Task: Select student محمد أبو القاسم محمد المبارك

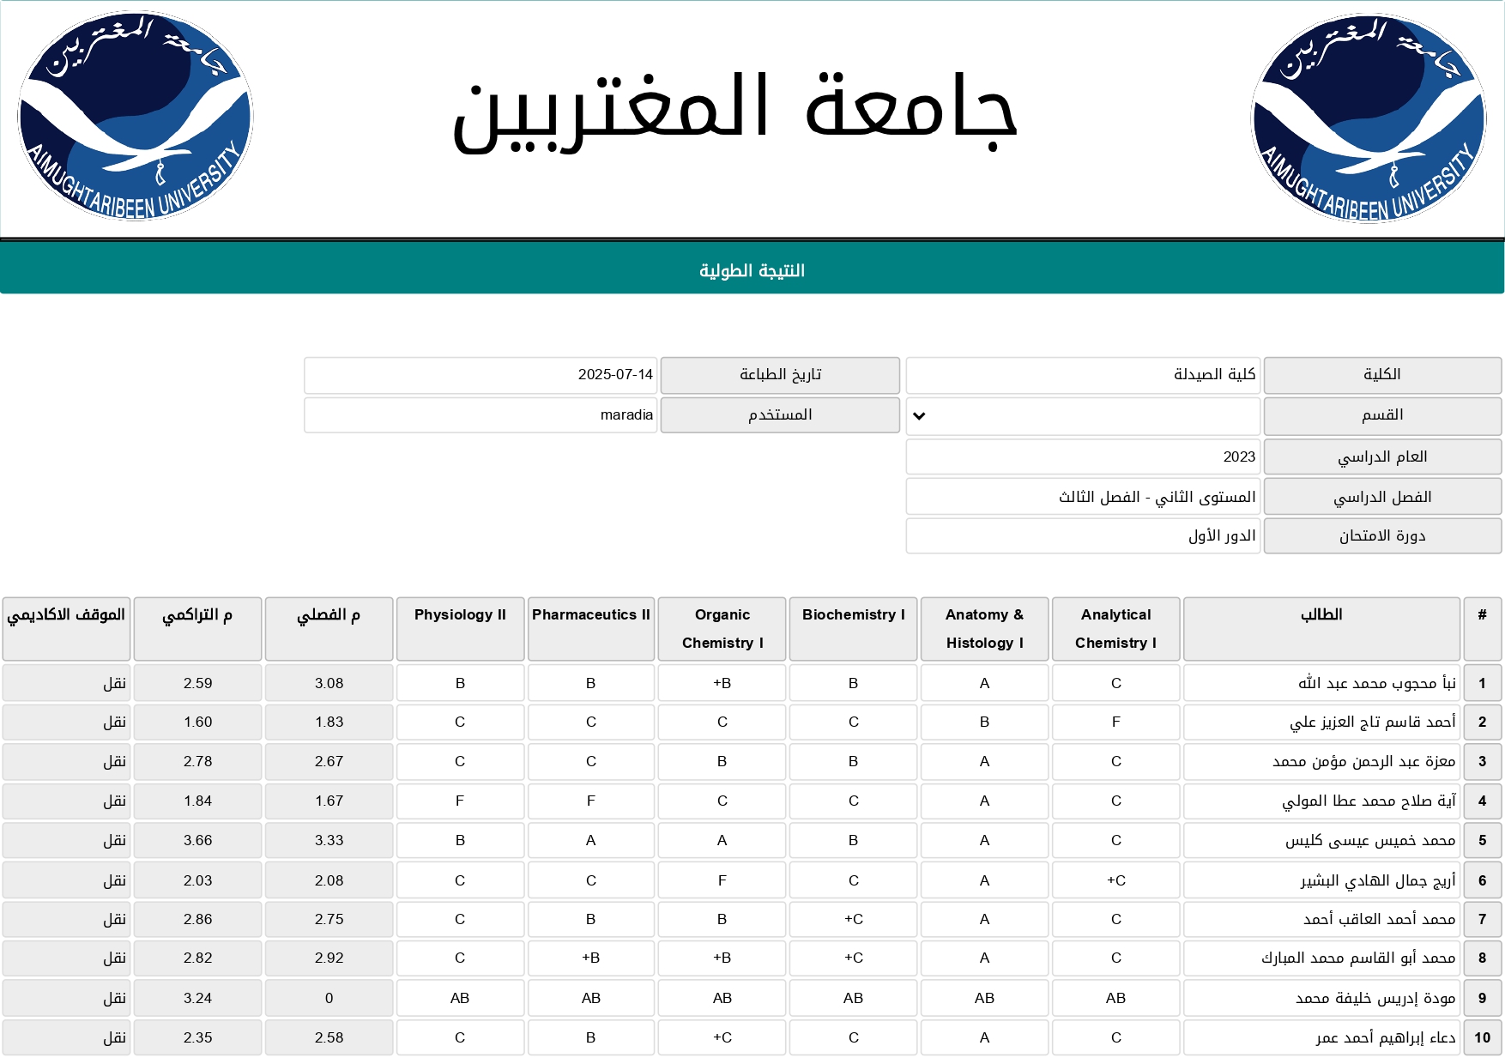Action: point(1321,958)
